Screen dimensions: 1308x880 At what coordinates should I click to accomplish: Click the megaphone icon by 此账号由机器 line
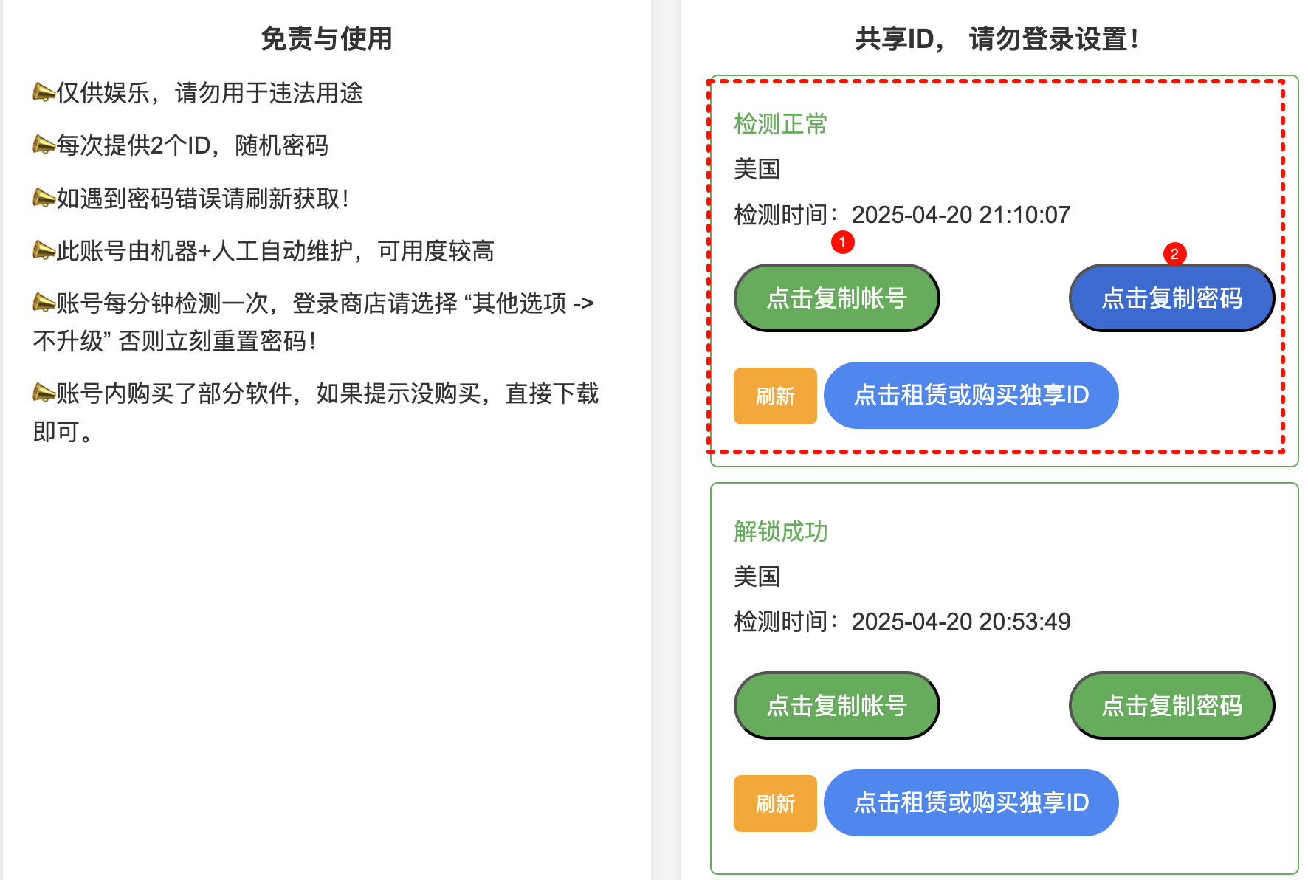(42, 251)
